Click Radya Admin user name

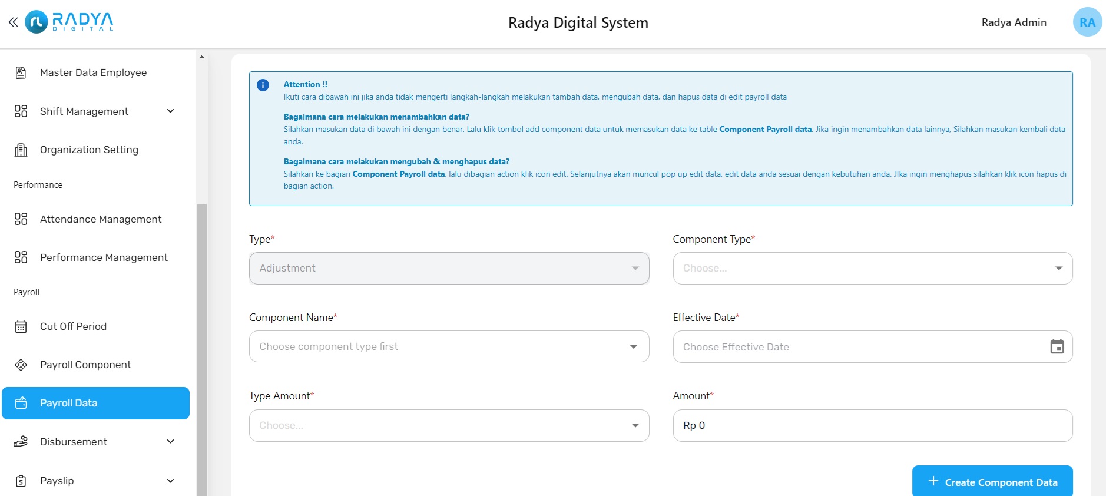click(1014, 22)
